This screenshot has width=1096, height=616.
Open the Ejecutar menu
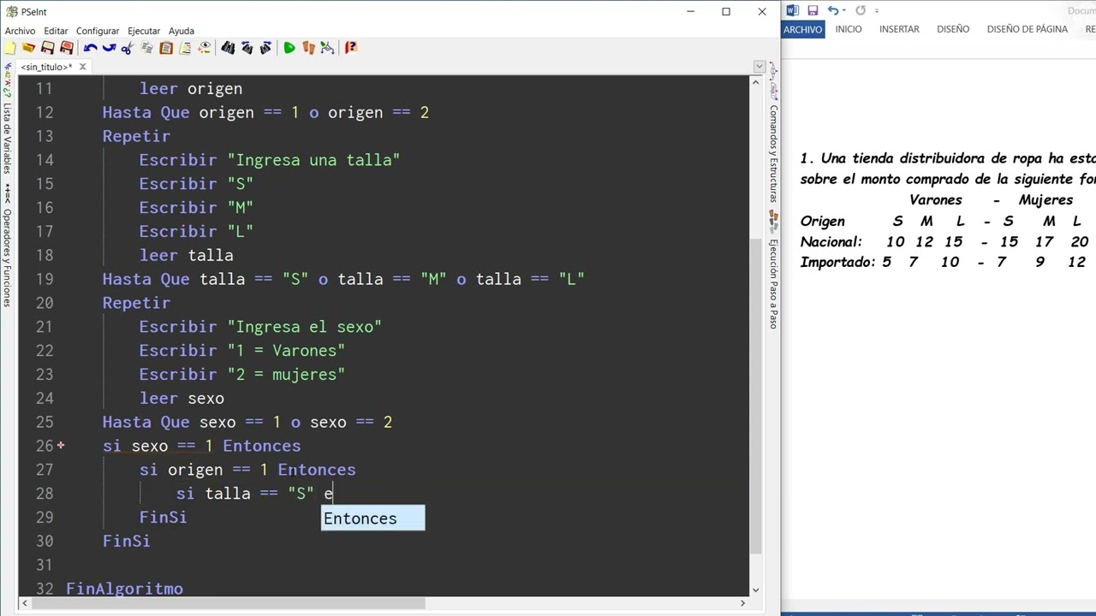tap(144, 31)
